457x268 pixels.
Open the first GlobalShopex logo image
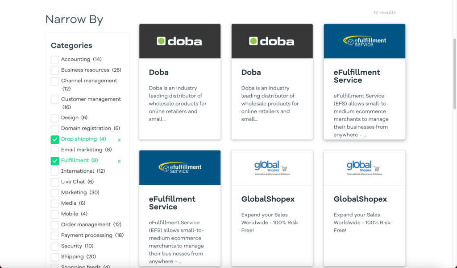pyautogui.click(x=272, y=168)
